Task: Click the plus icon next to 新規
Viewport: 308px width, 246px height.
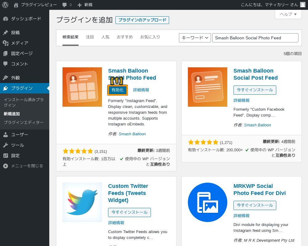Action: 79,5
